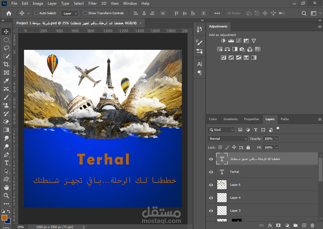Add a Brightness/Contrast adjustment

223,41
